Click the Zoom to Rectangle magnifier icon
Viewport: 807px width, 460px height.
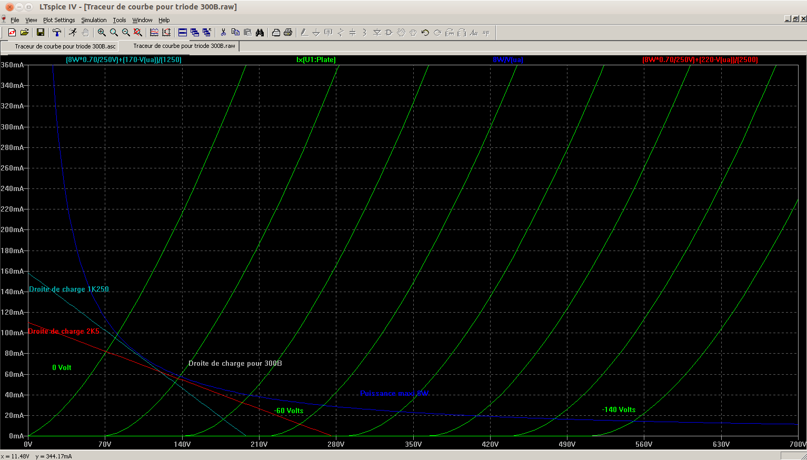pos(114,33)
